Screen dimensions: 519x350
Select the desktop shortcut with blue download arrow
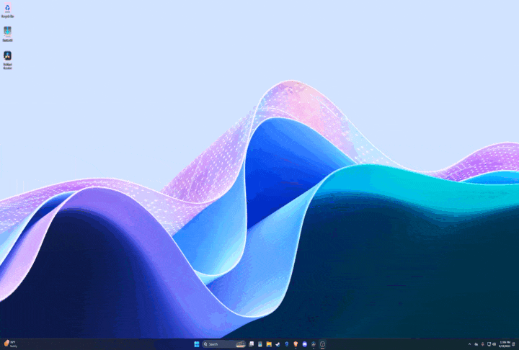pos(8,34)
